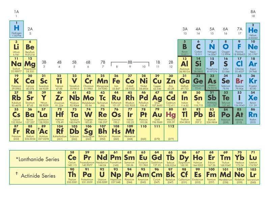Click the Sodium (Na) element

pyautogui.click(x=16, y=65)
